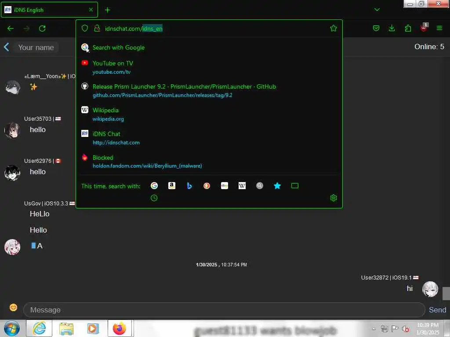
Task: Search with the DuckDuckGo engine icon
Action: [x=207, y=186]
